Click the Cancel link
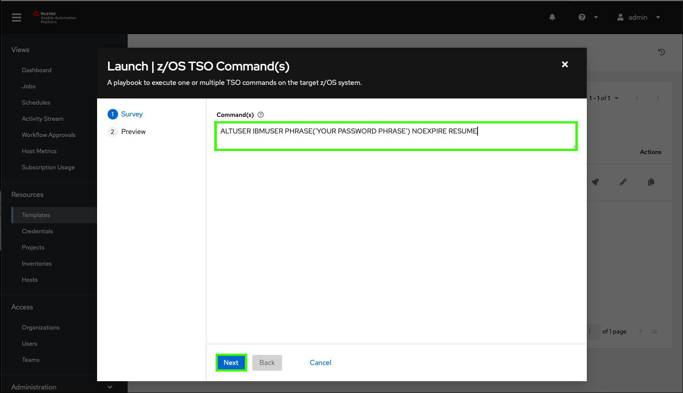This screenshot has height=393, width=683. tap(320, 362)
